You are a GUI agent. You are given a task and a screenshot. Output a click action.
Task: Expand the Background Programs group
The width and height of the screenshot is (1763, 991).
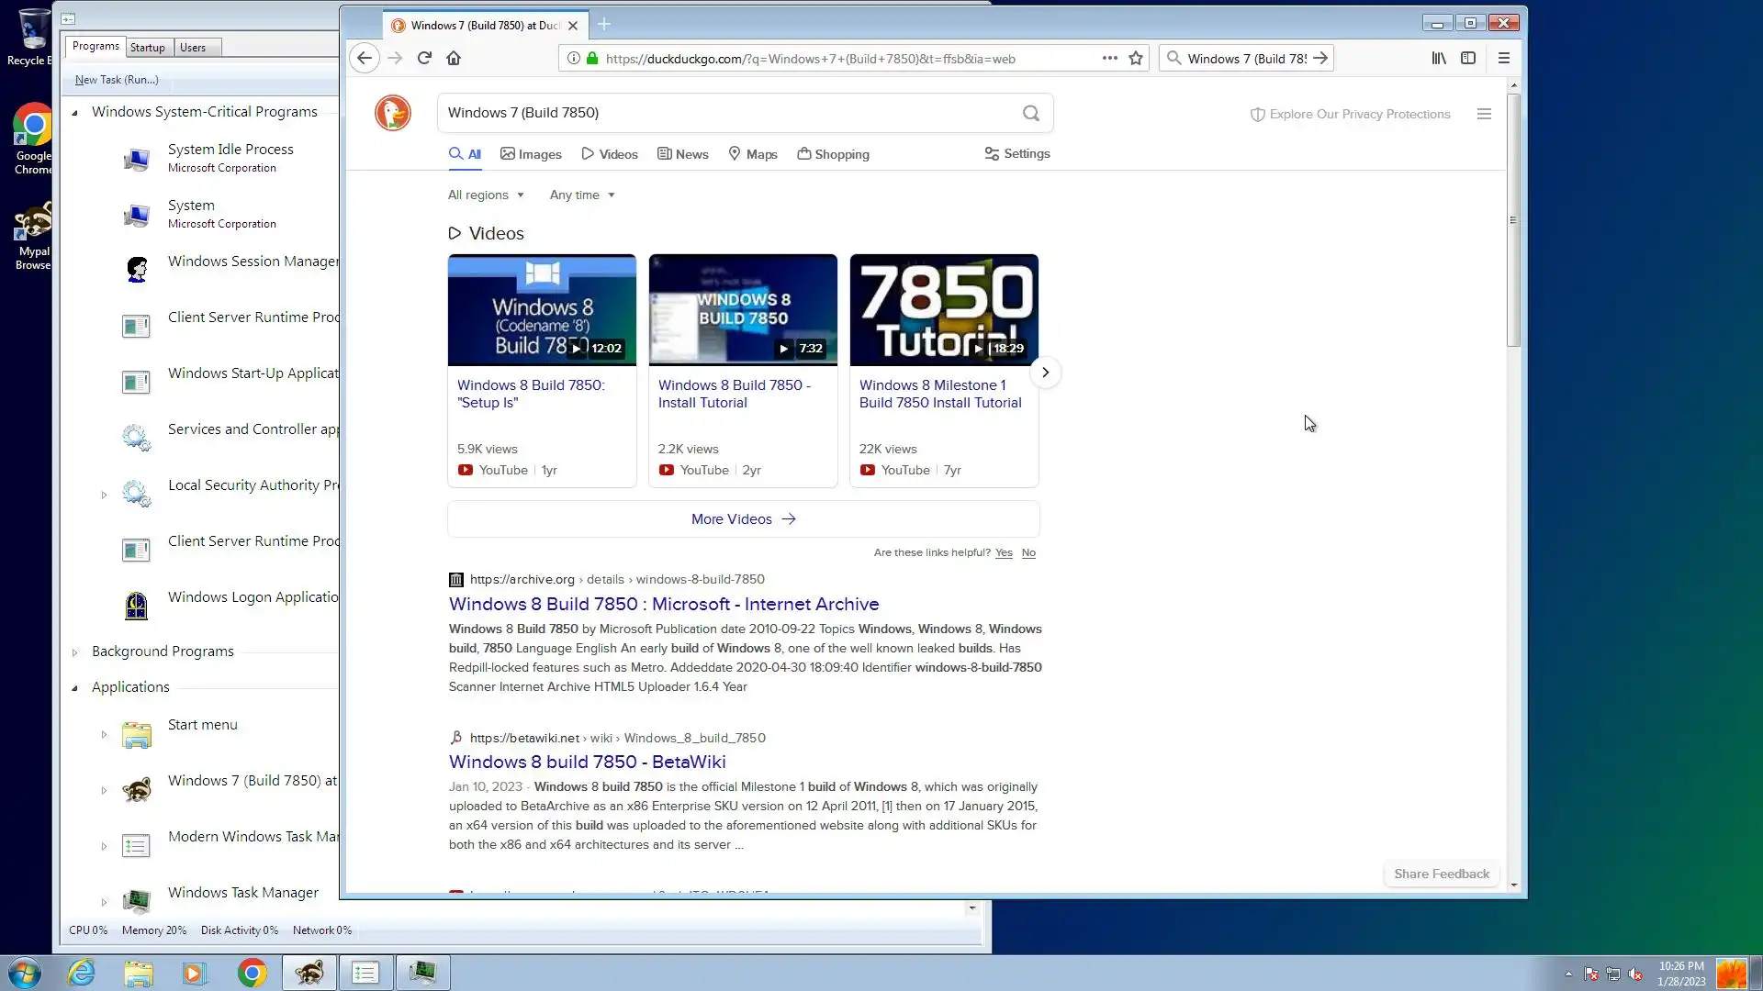75,652
